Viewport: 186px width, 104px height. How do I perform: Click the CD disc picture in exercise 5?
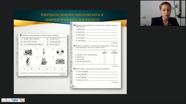coord(60,52)
